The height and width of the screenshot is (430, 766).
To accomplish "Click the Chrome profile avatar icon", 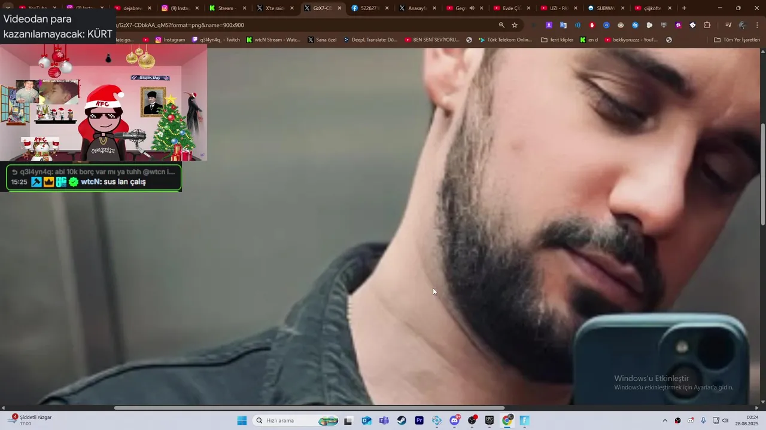I will point(743,25).
